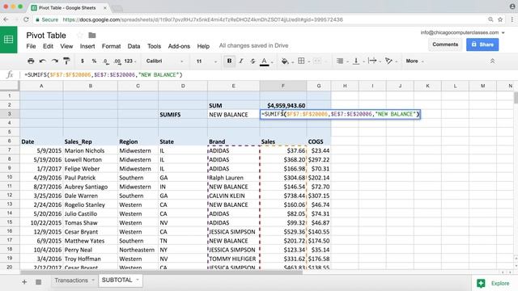The height and width of the screenshot is (291, 518).
Task: Move document with folder icon
Action: click(92, 35)
